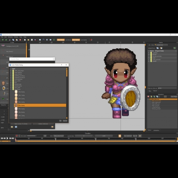
Task: Click Color Palette Dialog vertical scrollbar
Action: click(67, 93)
